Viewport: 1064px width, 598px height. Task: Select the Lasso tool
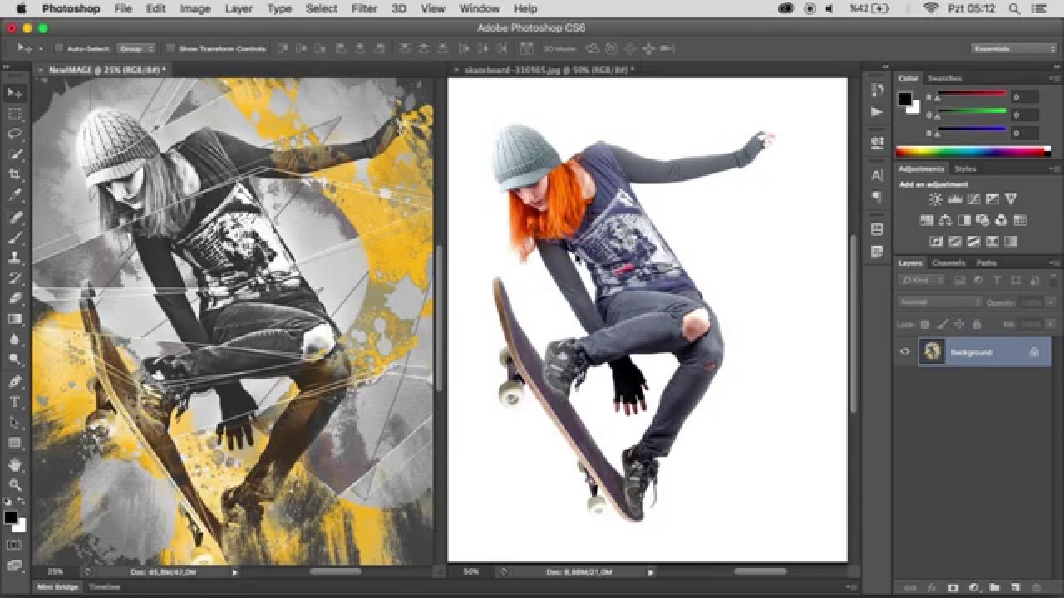(15, 134)
